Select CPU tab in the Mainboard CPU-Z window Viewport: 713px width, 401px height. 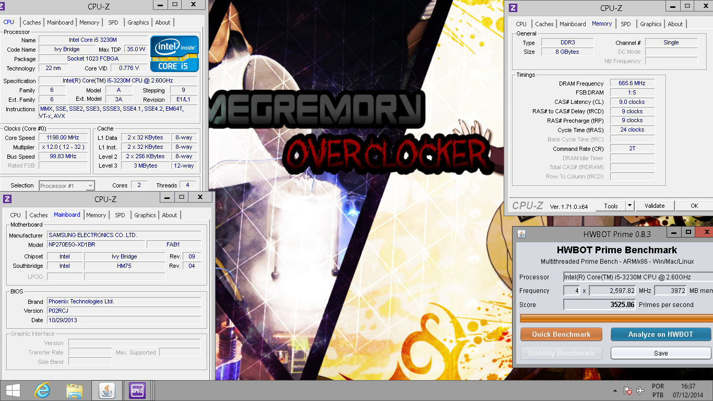(x=16, y=215)
